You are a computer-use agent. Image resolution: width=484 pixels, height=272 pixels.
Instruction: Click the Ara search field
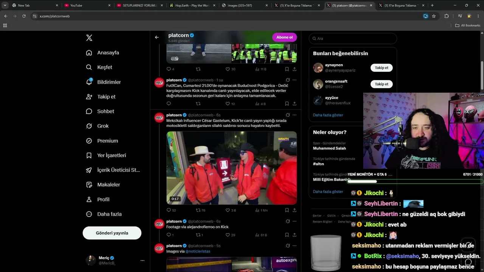click(353, 39)
